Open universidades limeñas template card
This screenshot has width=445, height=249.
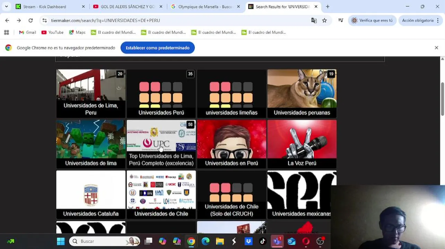[232, 93]
